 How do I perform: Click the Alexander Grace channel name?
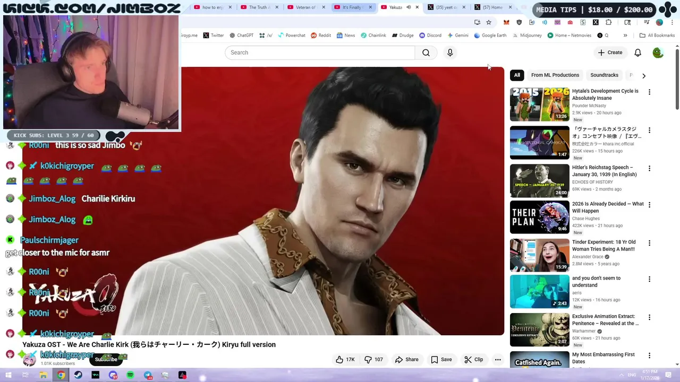click(x=588, y=257)
